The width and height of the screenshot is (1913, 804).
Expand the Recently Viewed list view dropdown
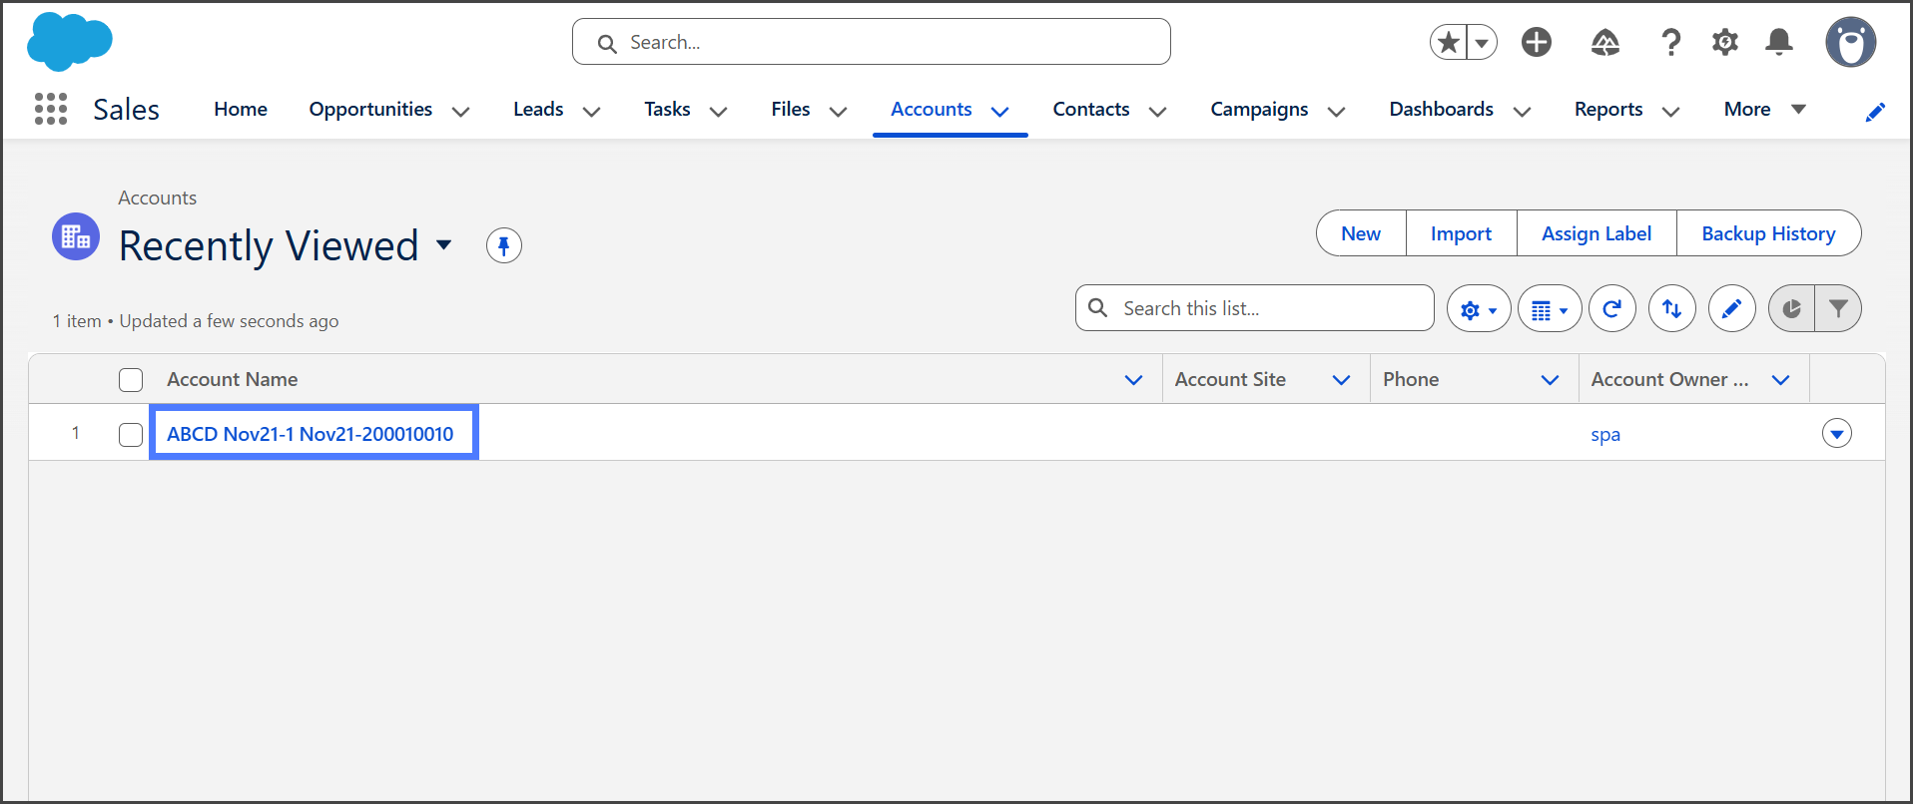click(444, 245)
